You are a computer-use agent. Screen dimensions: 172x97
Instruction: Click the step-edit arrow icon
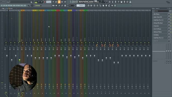56,5
